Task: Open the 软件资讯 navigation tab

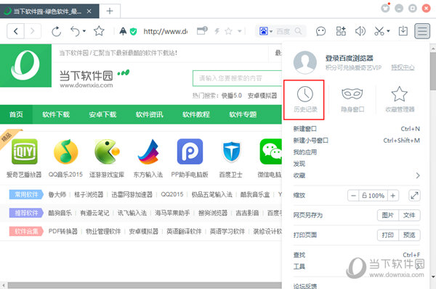Action: (149, 114)
